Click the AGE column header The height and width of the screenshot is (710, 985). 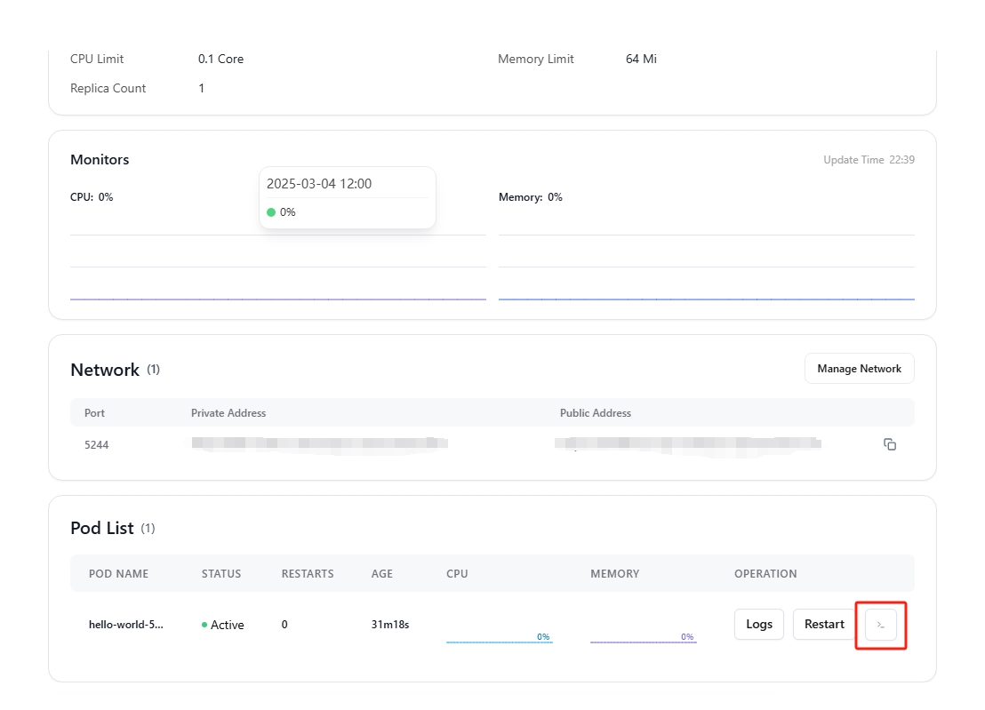382,574
